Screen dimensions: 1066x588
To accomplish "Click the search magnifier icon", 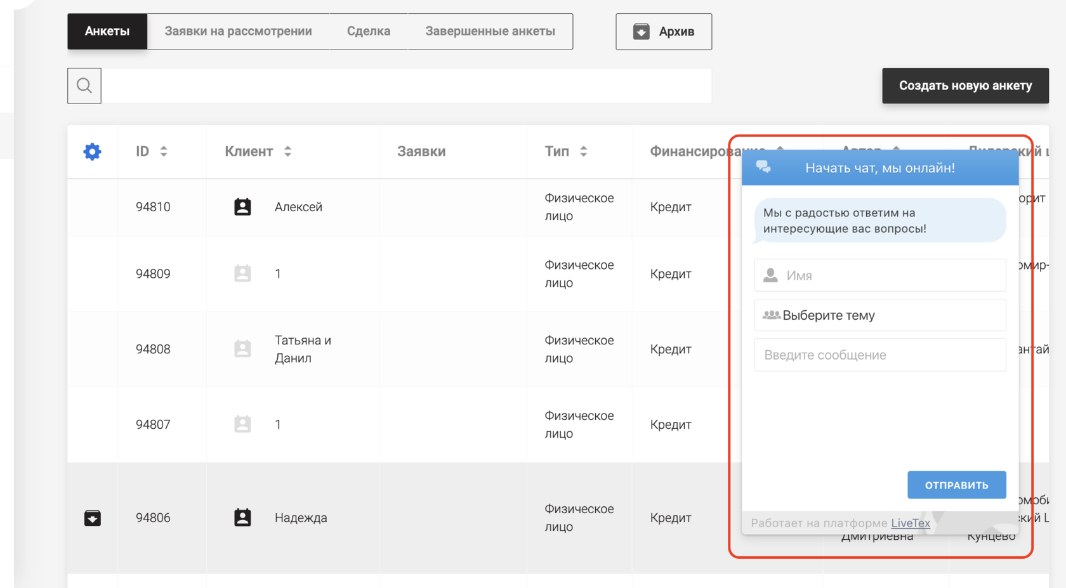I will click(84, 86).
